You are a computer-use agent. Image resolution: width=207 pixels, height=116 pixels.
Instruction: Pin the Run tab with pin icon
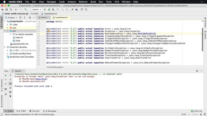6,94
